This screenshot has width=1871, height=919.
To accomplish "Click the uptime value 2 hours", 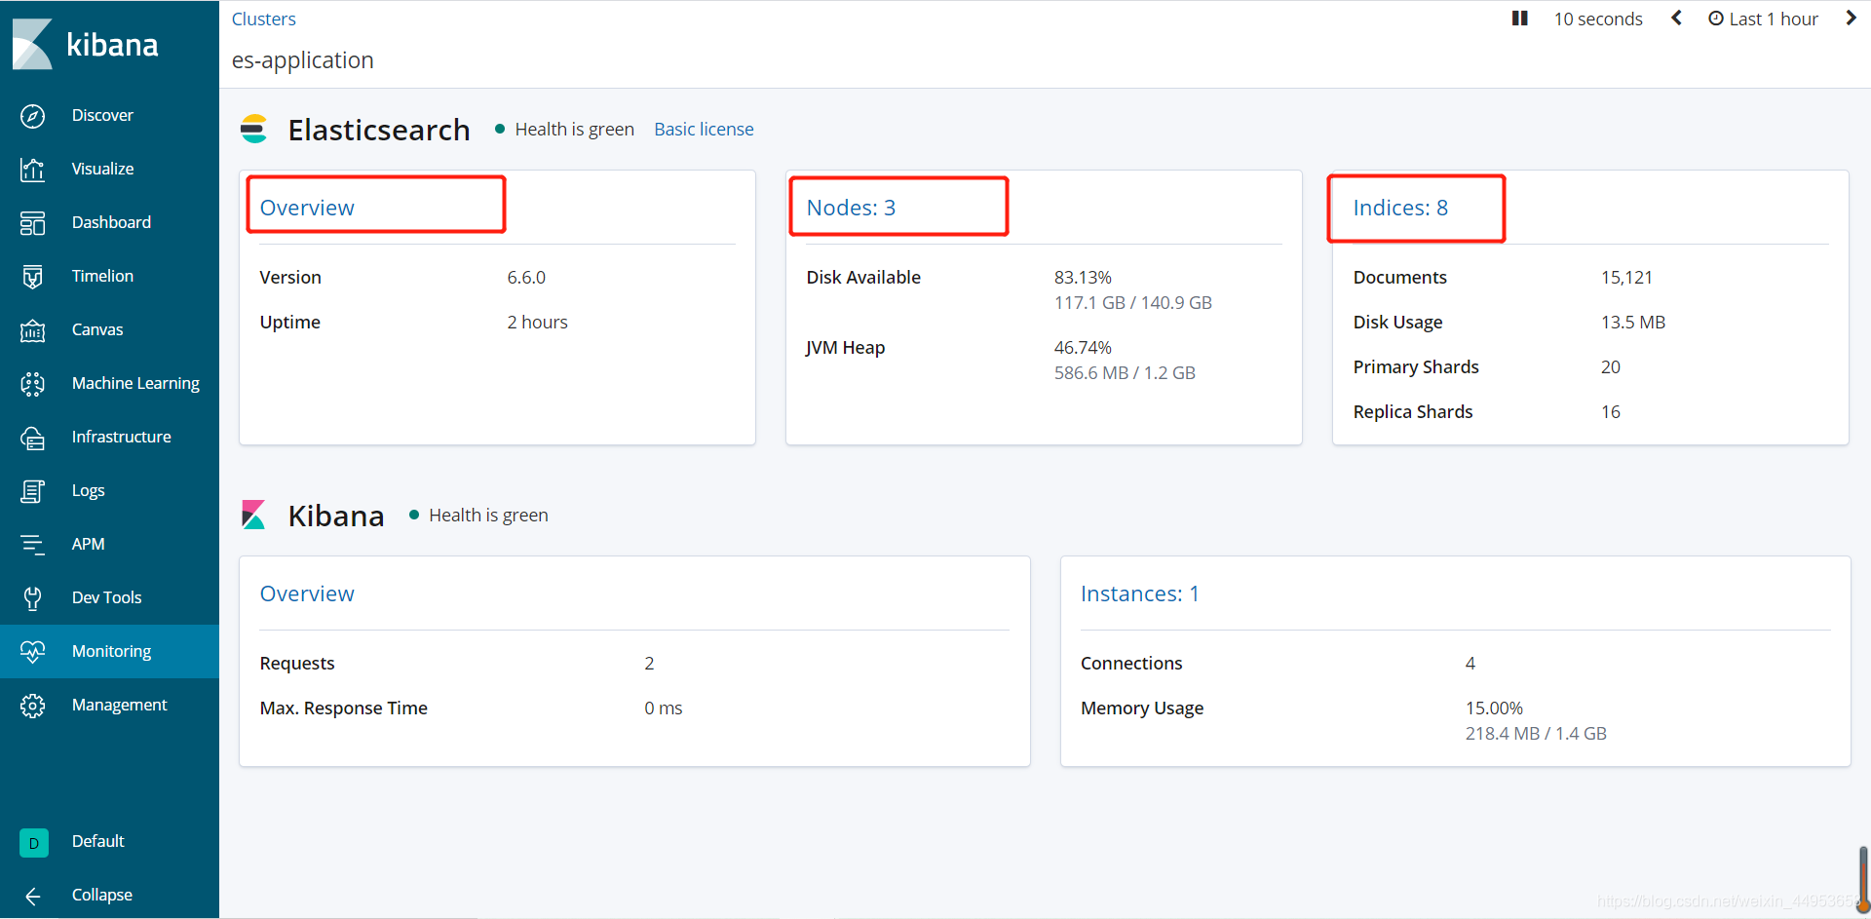I will [x=537, y=322].
